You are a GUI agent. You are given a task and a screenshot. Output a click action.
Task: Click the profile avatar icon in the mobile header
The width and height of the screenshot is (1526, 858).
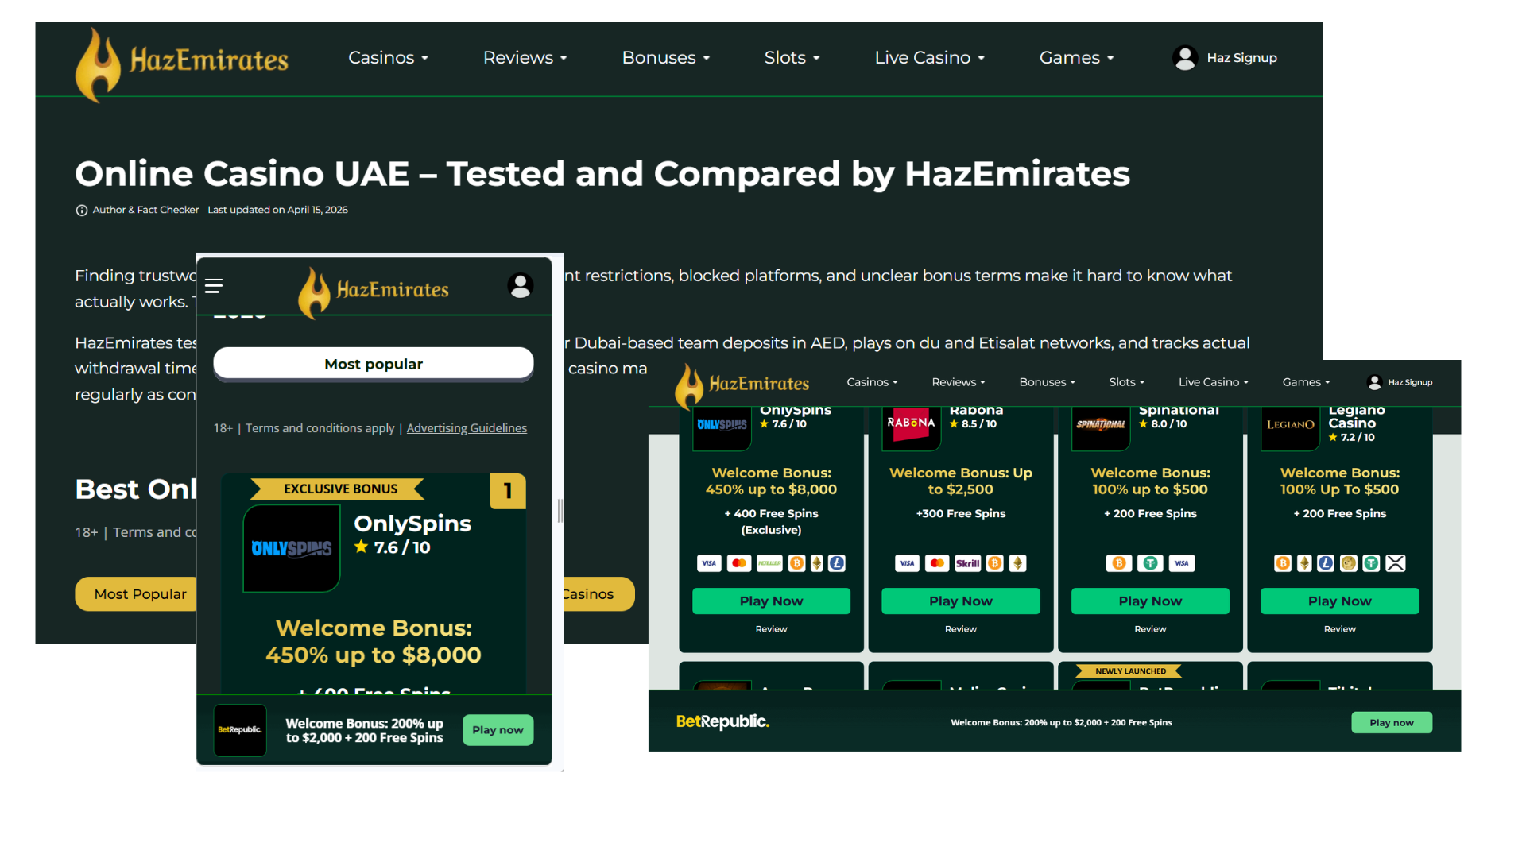point(521,285)
